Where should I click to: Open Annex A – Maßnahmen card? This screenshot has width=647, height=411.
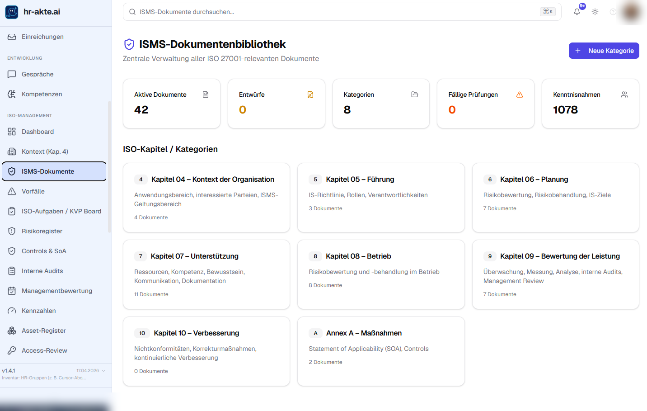(381, 351)
